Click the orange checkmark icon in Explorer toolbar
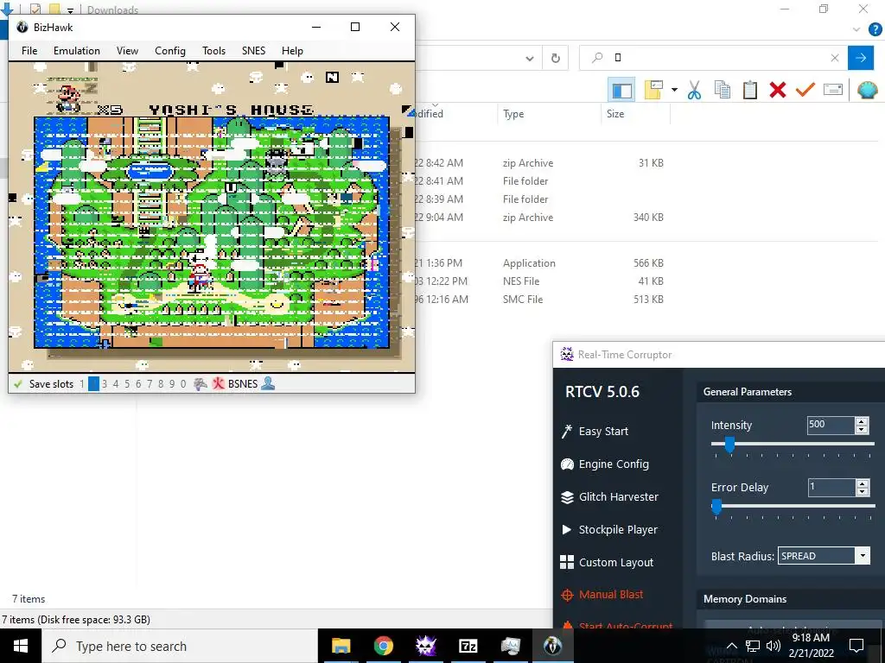This screenshot has height=663, width=885. click(805, 90)
